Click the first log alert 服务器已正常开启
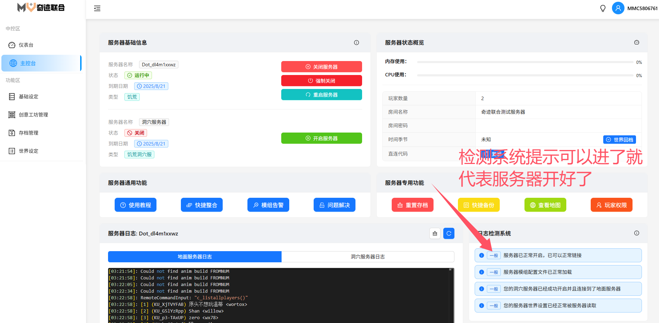659x323 pixels. pos(558,255)
